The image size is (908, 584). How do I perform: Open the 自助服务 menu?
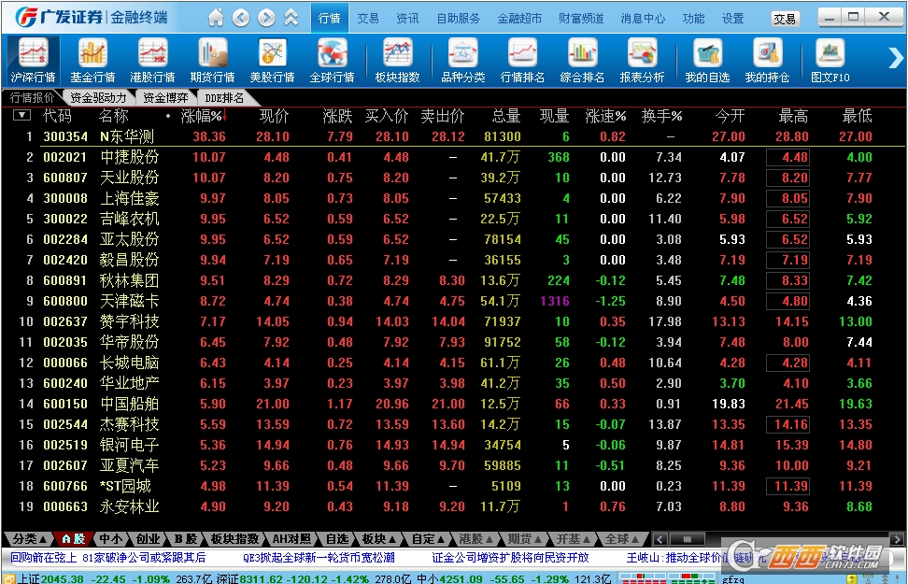tap(458, 18)
